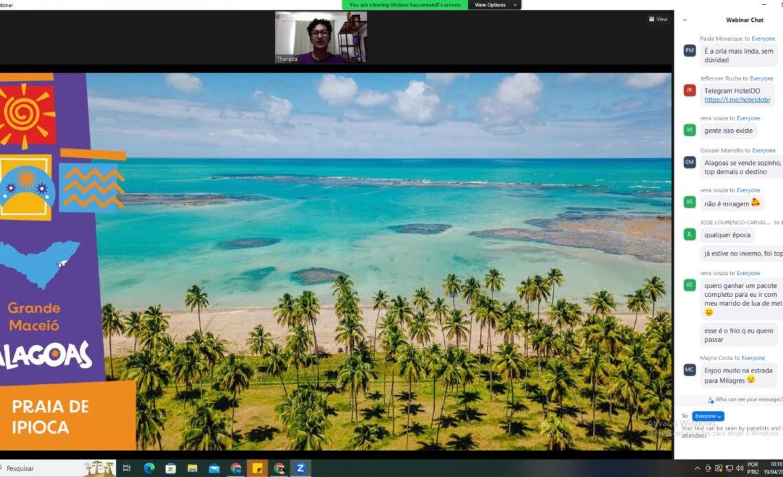Image resolution: width=783 pixels, height=477 pixels.
Task: Change the Everyone chat recipient dropdown
Action: point(707,416)
